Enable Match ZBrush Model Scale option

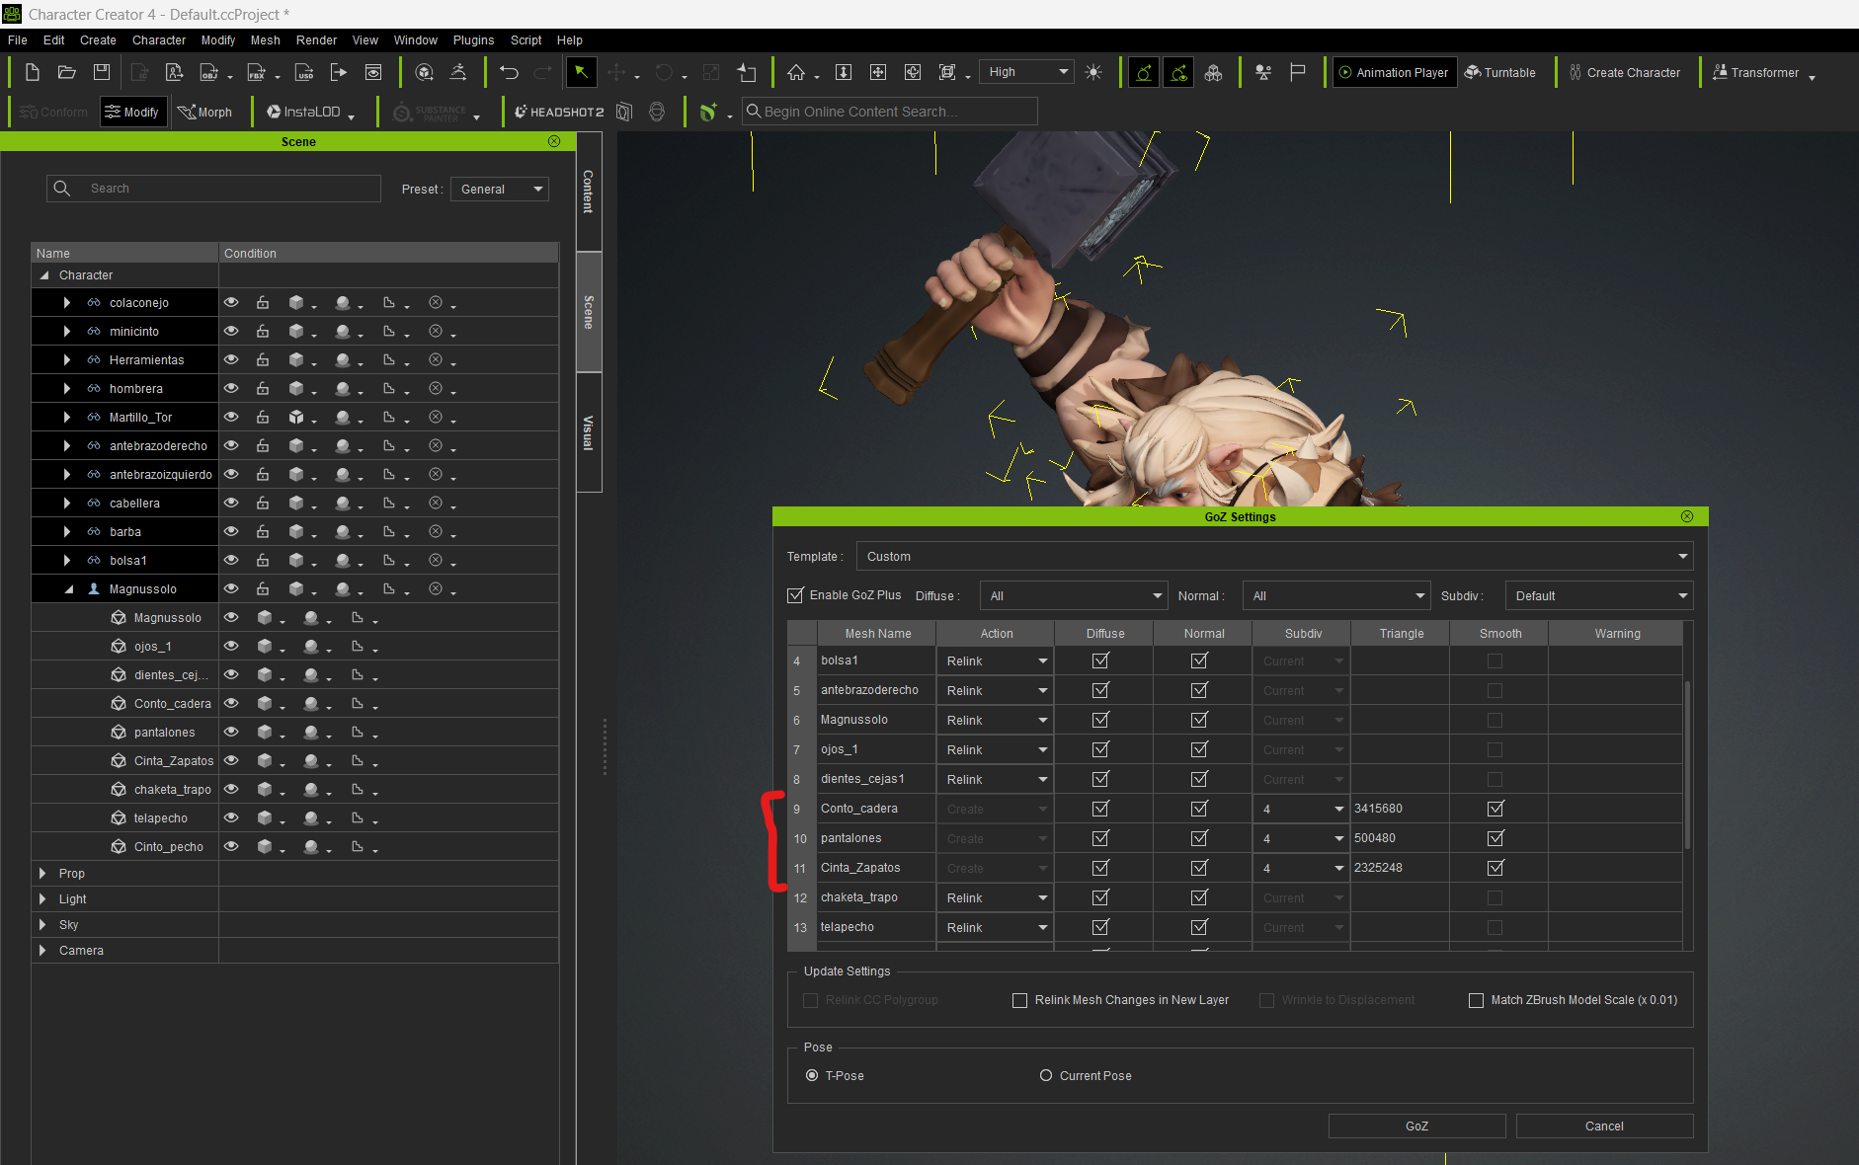pyautogui.click(x=1477, y=1000)
